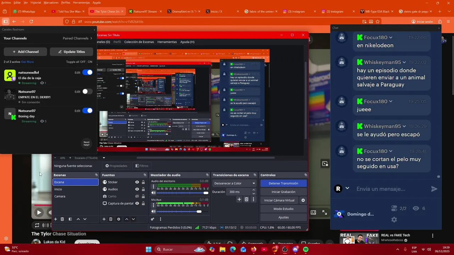Open source properties gear in the Fuentes toolbar
Image resolution: width=454 pixels, height=255 pixels.
pos(118,219)
